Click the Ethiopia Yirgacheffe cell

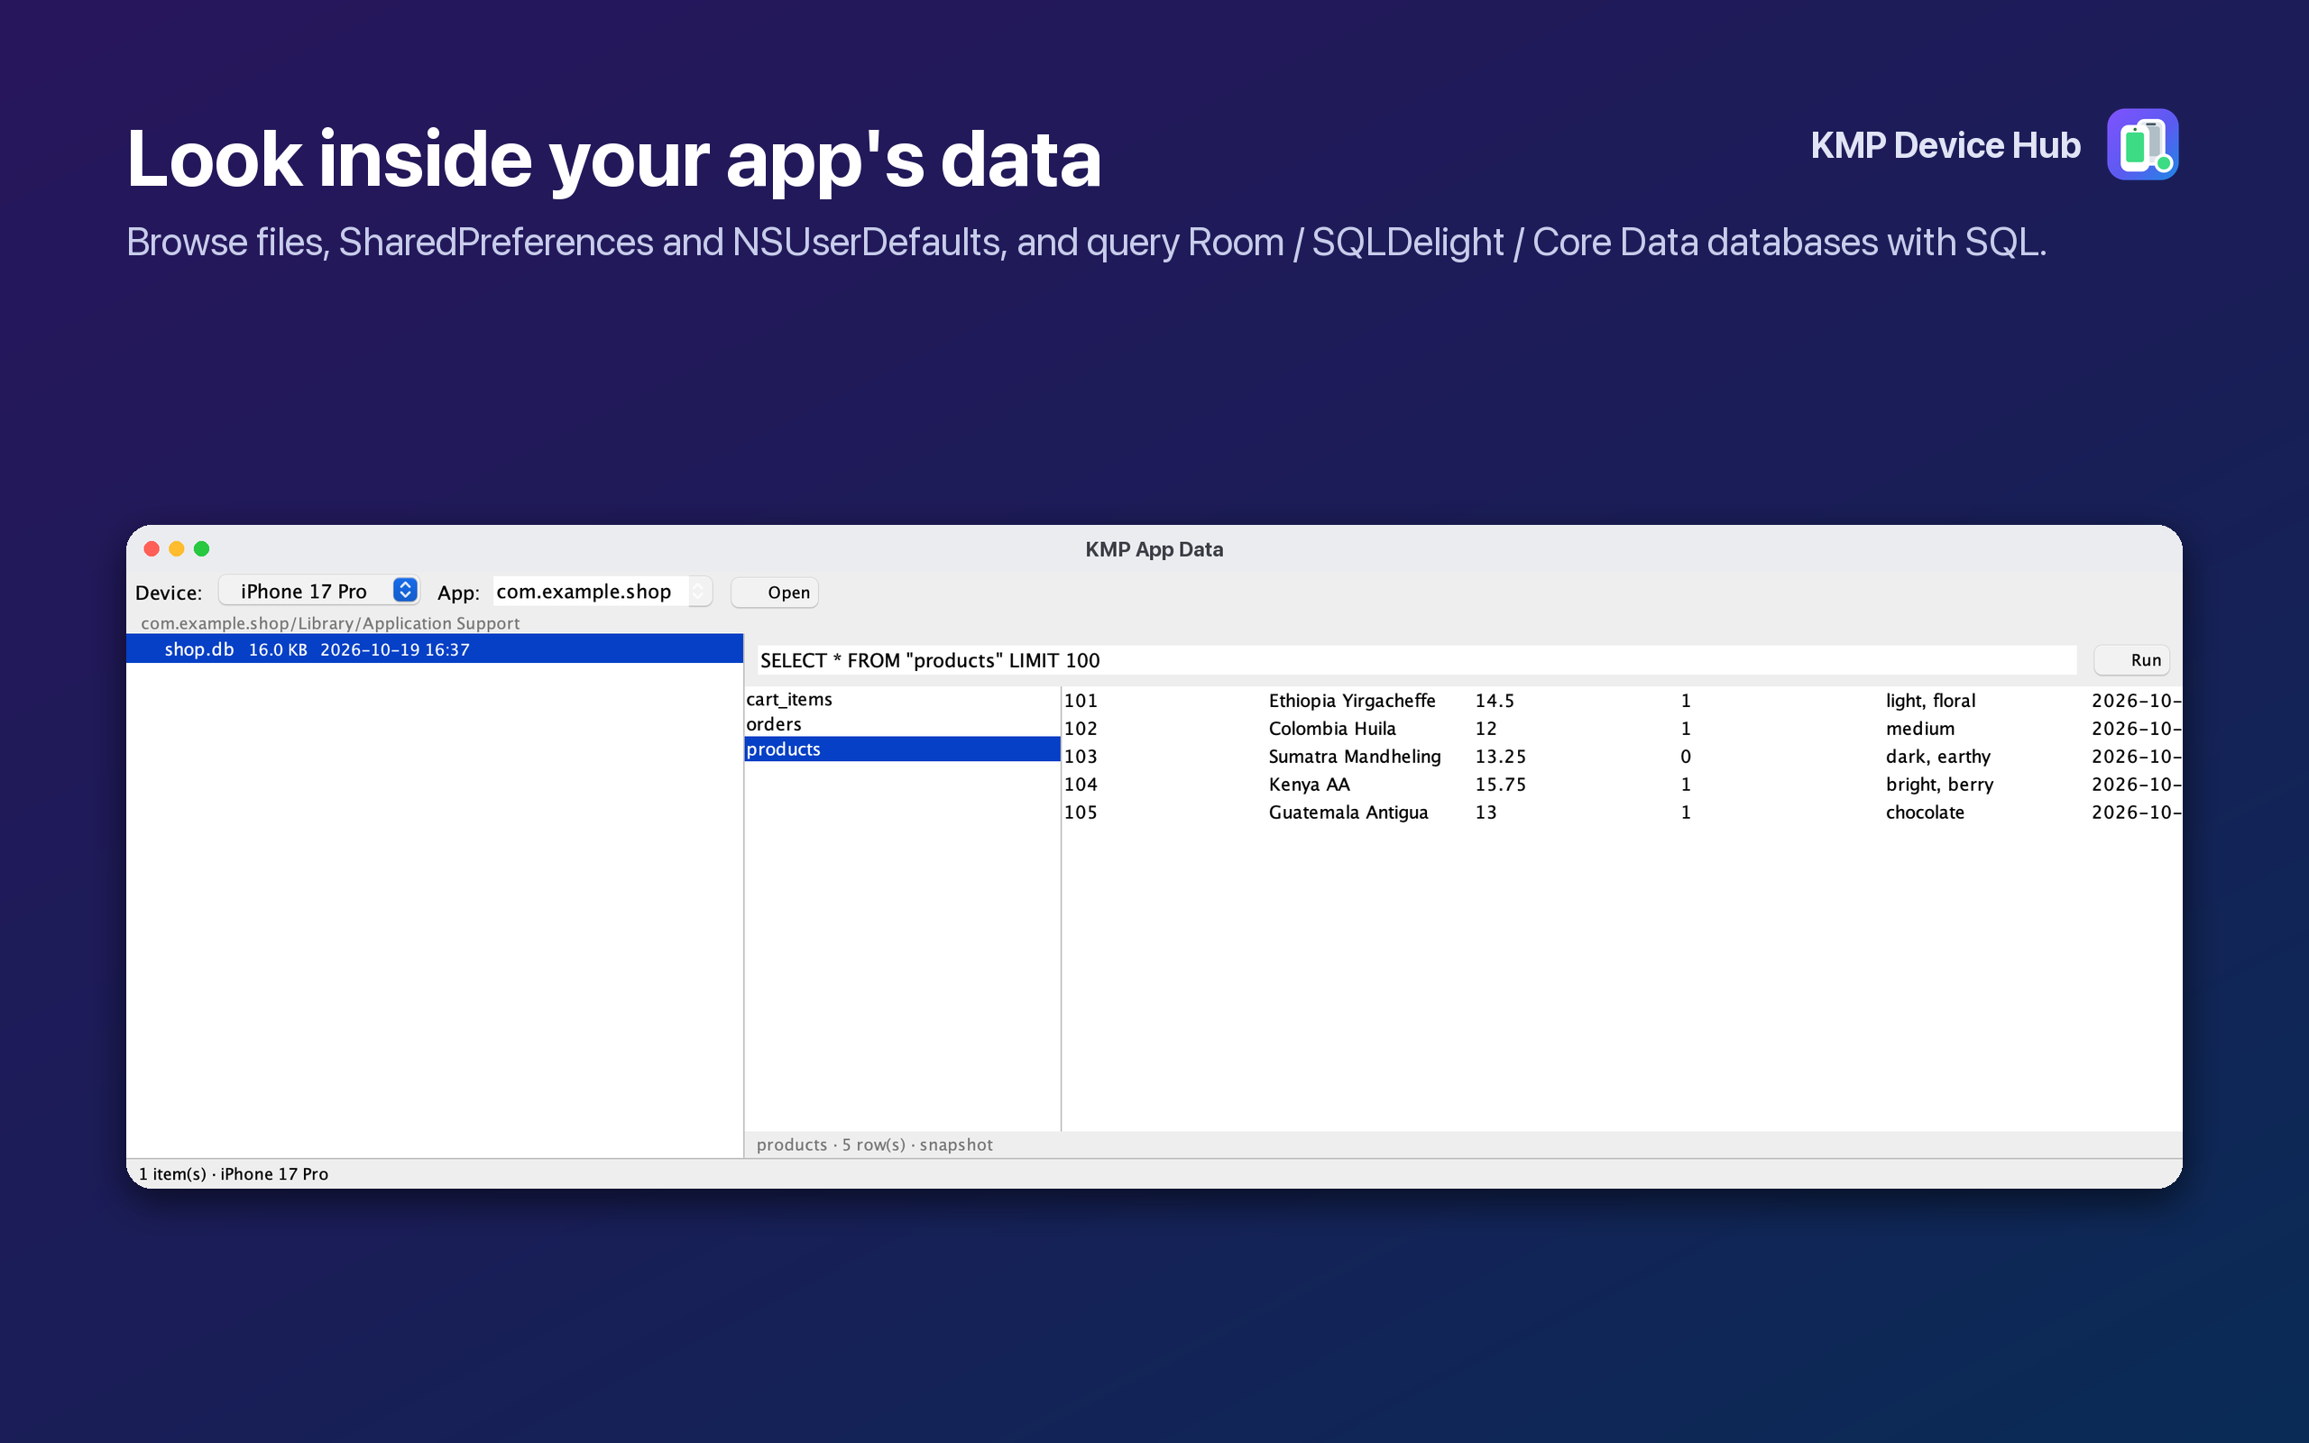point(1351,701)
